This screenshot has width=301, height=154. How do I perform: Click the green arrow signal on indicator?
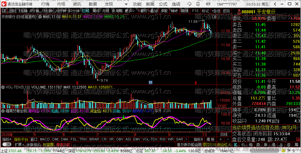click(123, 117)
